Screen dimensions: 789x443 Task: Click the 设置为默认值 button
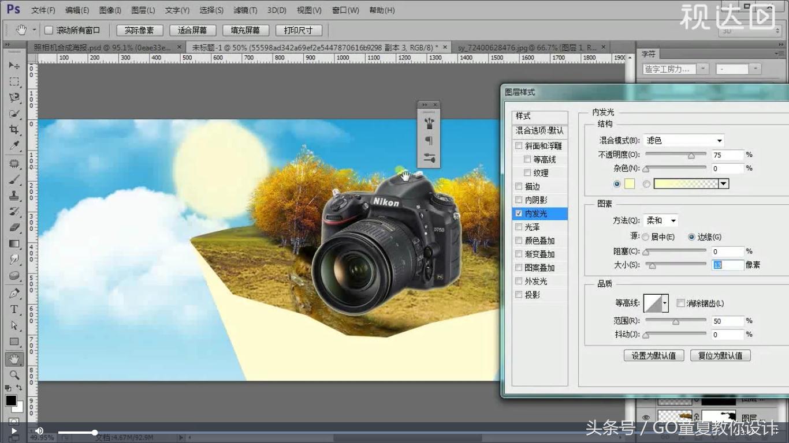click(653, 355)
